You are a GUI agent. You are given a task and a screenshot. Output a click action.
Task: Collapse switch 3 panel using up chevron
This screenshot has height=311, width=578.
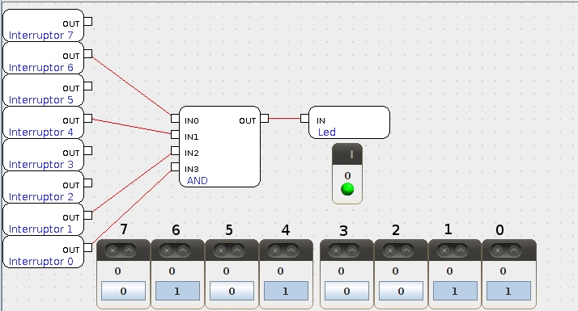coord(352,250)
